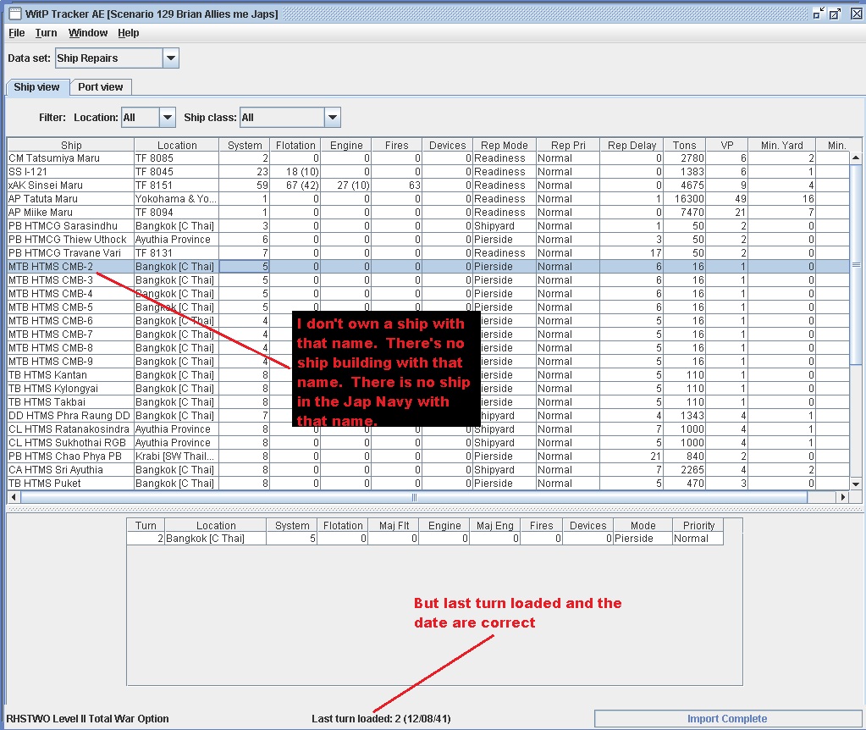Select the TB HTMS Kantan row

pos(428,374)
